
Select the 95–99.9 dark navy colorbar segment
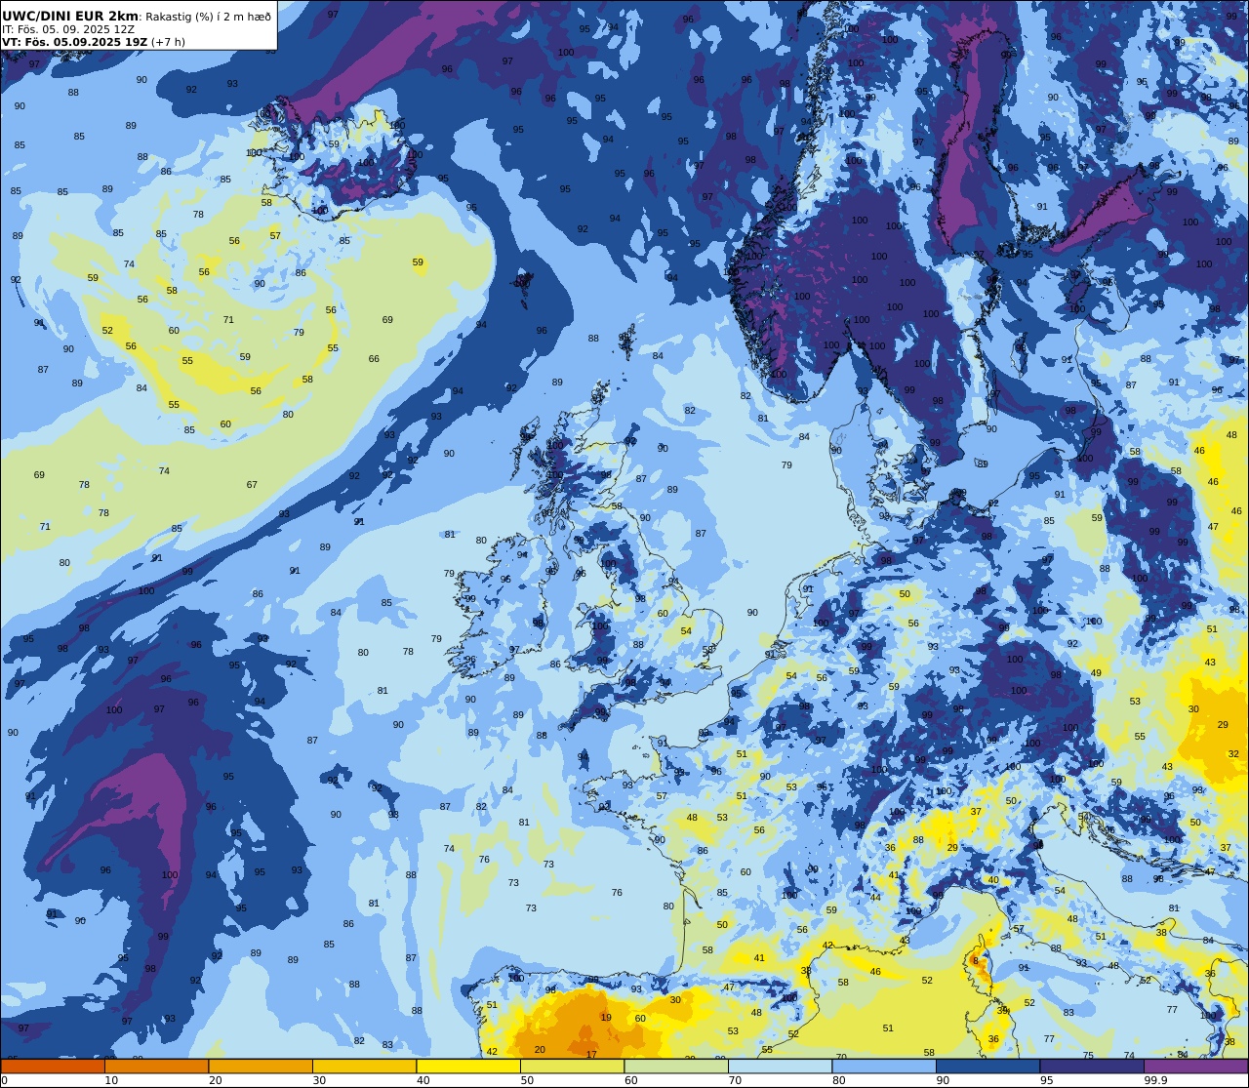(x=1092, y=1067)
